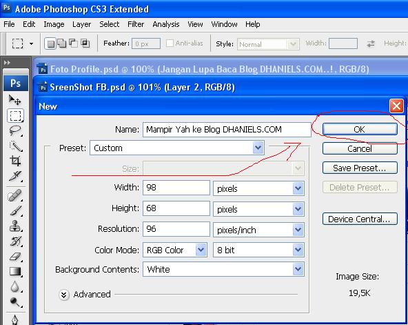Choose the Lasso tool
The height and width of the screenshot is (325, 408).
(15, 130)
